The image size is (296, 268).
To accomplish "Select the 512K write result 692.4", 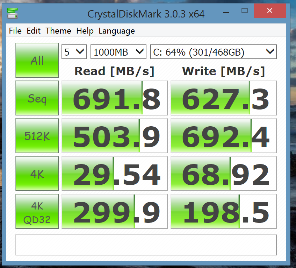I will tap(224, 136).
